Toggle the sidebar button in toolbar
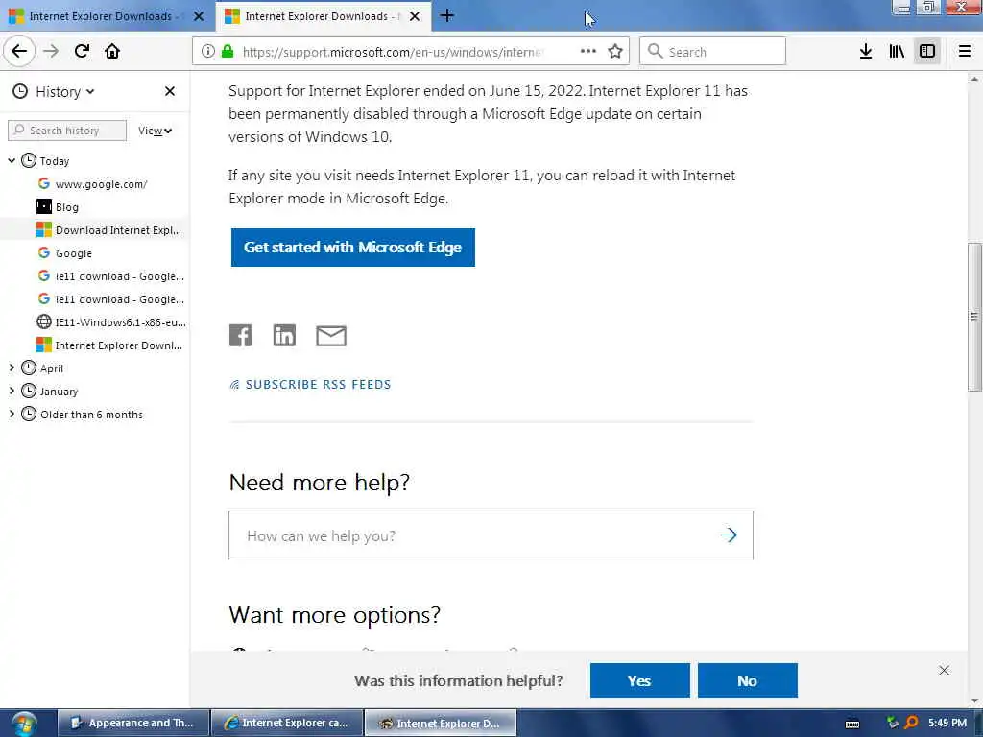This screenshot has width=983, height=737. [x=926, y=52]
